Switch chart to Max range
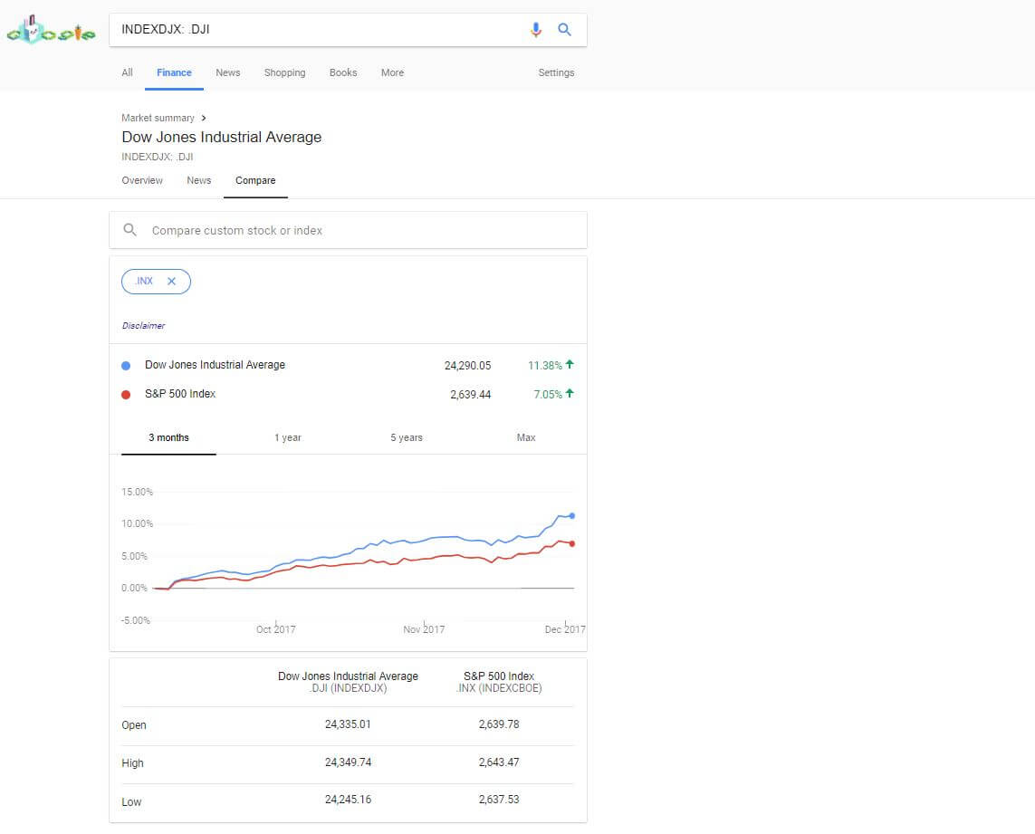 point(526,437)
